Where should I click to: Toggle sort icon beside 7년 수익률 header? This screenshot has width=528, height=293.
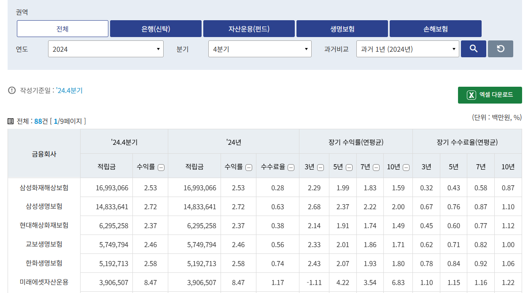click(376, 167)
